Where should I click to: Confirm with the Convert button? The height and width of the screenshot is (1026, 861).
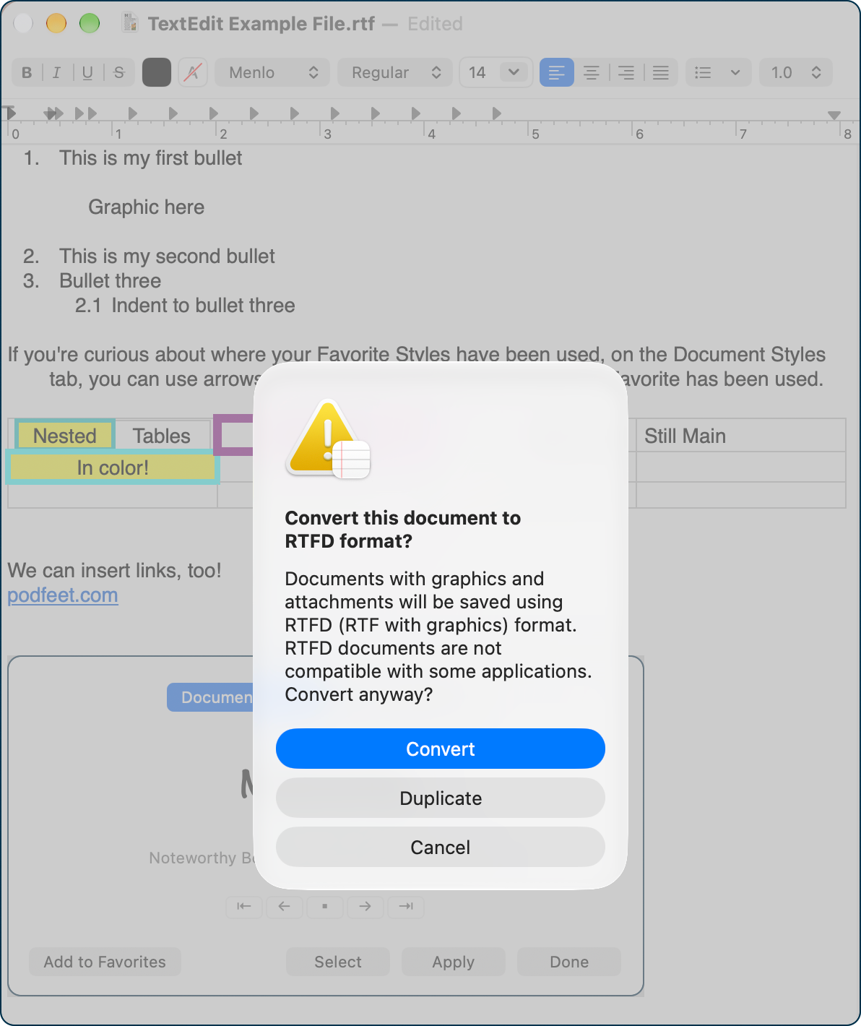point(441,749)
